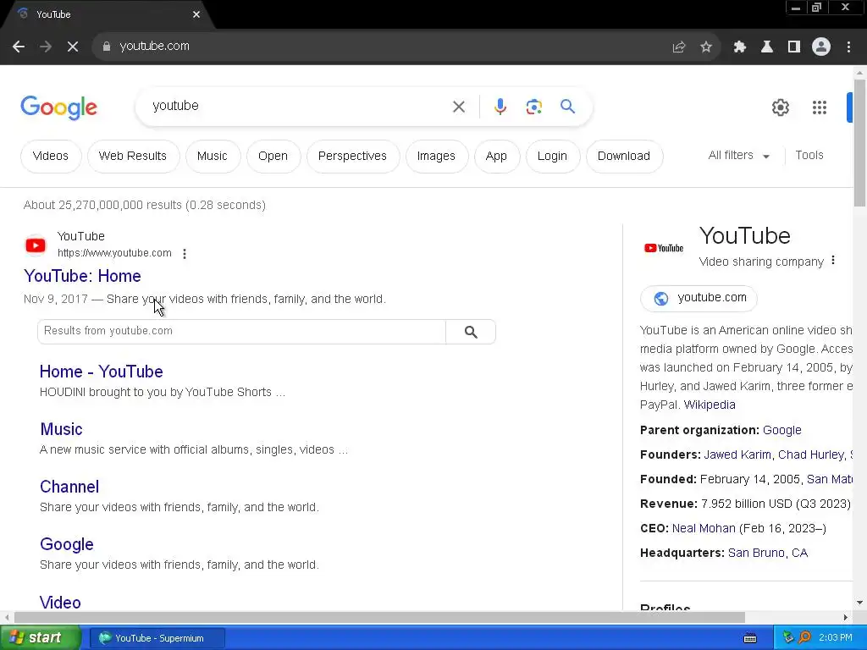Viewport: 867px width, 650px height.
Task: Select the Videos filter chip
Action: (x=51, y=157)
